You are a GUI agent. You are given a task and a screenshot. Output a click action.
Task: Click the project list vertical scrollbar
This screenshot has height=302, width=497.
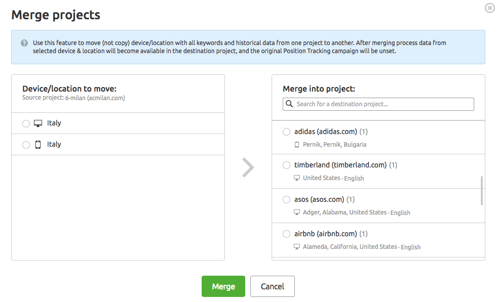(482, 191)
